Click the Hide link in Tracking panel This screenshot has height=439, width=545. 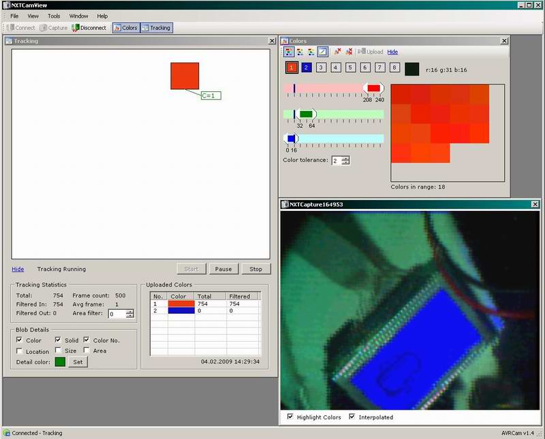point(18,269)
